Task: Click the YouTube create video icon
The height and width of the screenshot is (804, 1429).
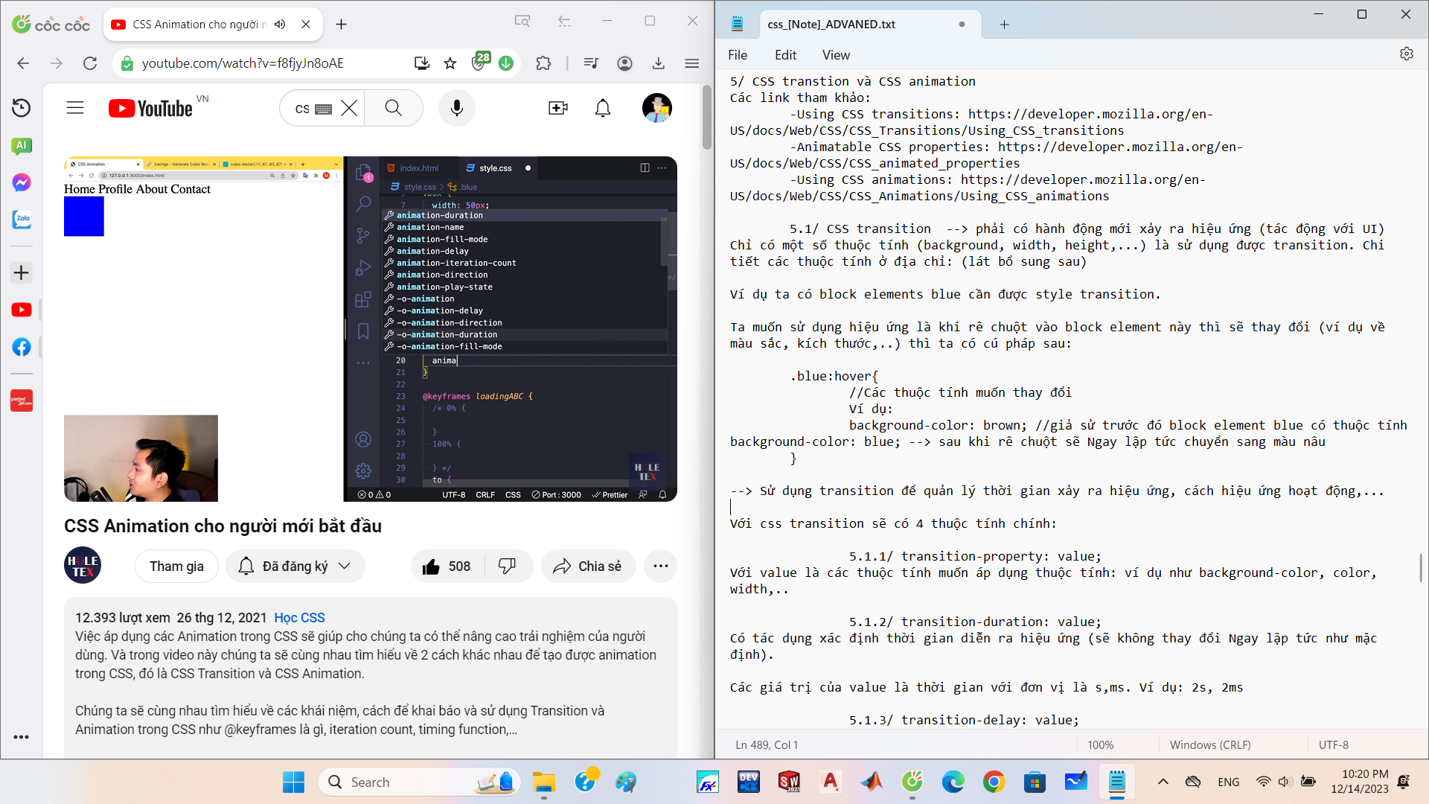Action: pos(557,109)
